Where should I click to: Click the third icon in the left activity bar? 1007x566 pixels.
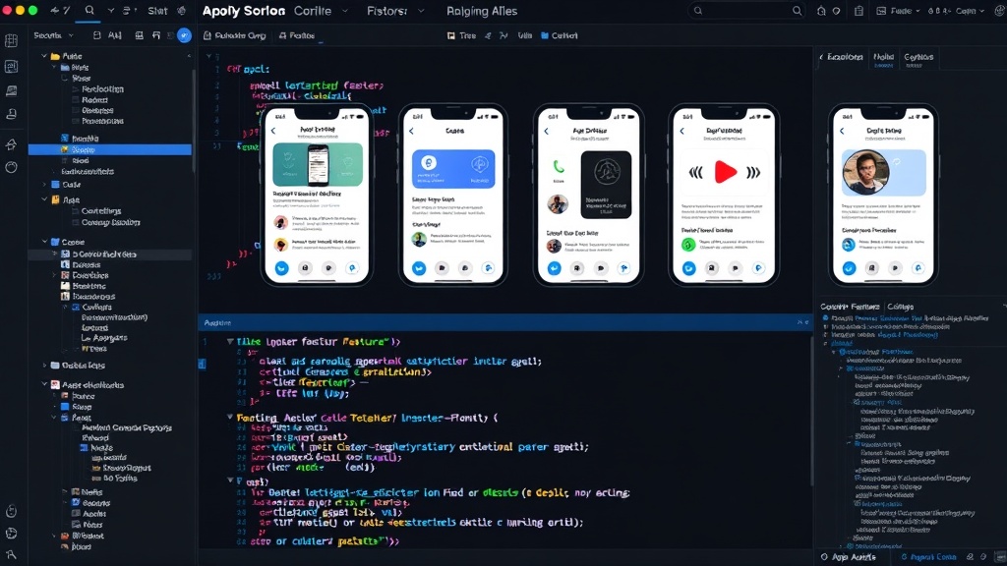(x=11, y=90)
